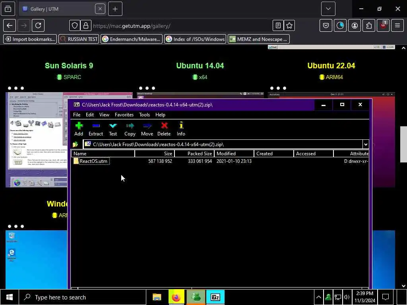Click the Add button in 7-Zip toolbar
This screenshot has width=407, height=305.
pyautogui.click(x=79, y=129)
